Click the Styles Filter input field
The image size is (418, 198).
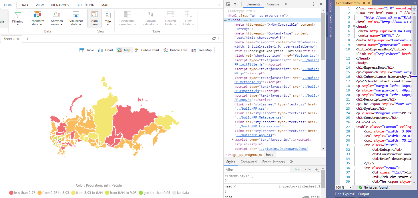(257, 169)
